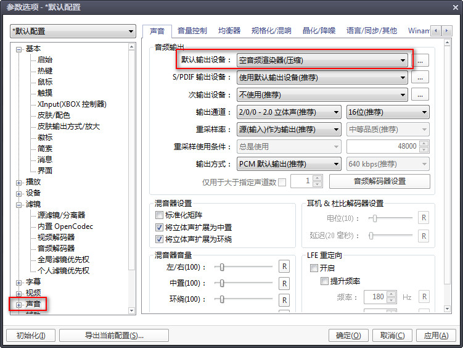Enable the 标准化矩阵 checkbox
463x348 pixels.
click(x=159, y=215)
